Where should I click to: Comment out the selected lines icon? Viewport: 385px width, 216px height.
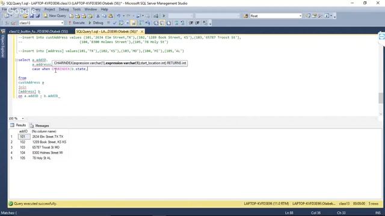(x=176, y=23)
